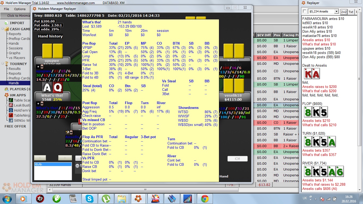Click the UK language indicator
The image size is (363, 204).
click(x=305, y=198)
